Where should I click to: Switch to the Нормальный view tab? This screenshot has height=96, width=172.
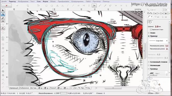pos(14,88)
